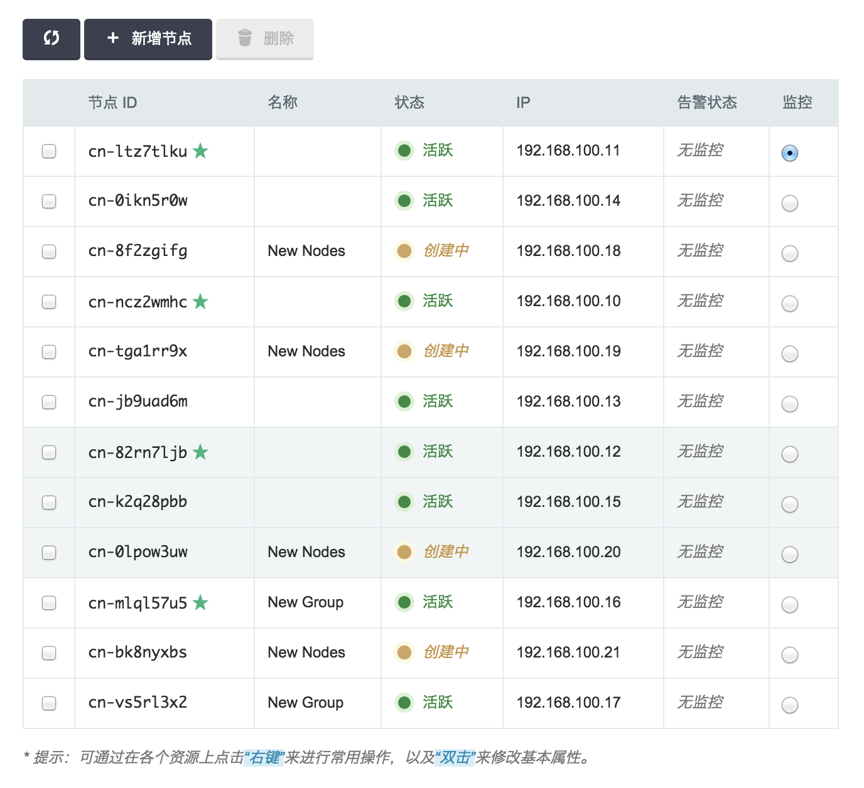Click the star next to cn-mlql57u5
864x788 pixels.
pos(200,602)
